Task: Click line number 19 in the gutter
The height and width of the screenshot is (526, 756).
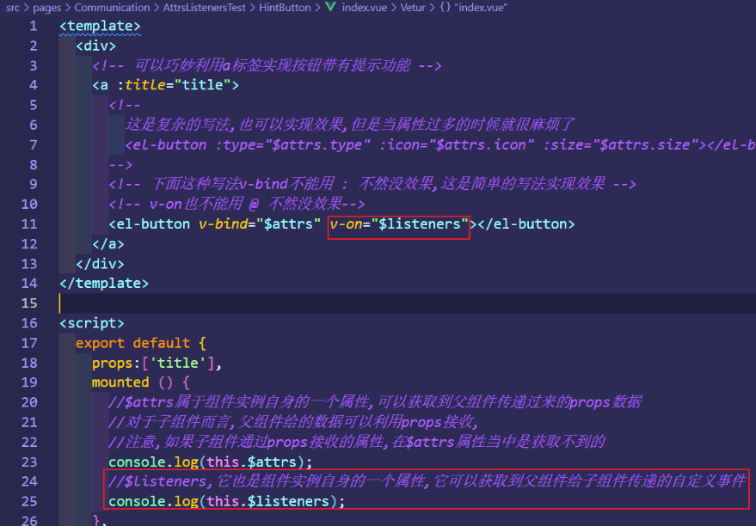Action: tap(29, 382)
